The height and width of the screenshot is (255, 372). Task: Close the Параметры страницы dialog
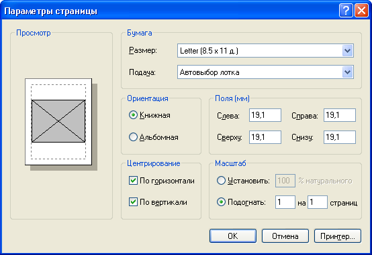[361, 11]
